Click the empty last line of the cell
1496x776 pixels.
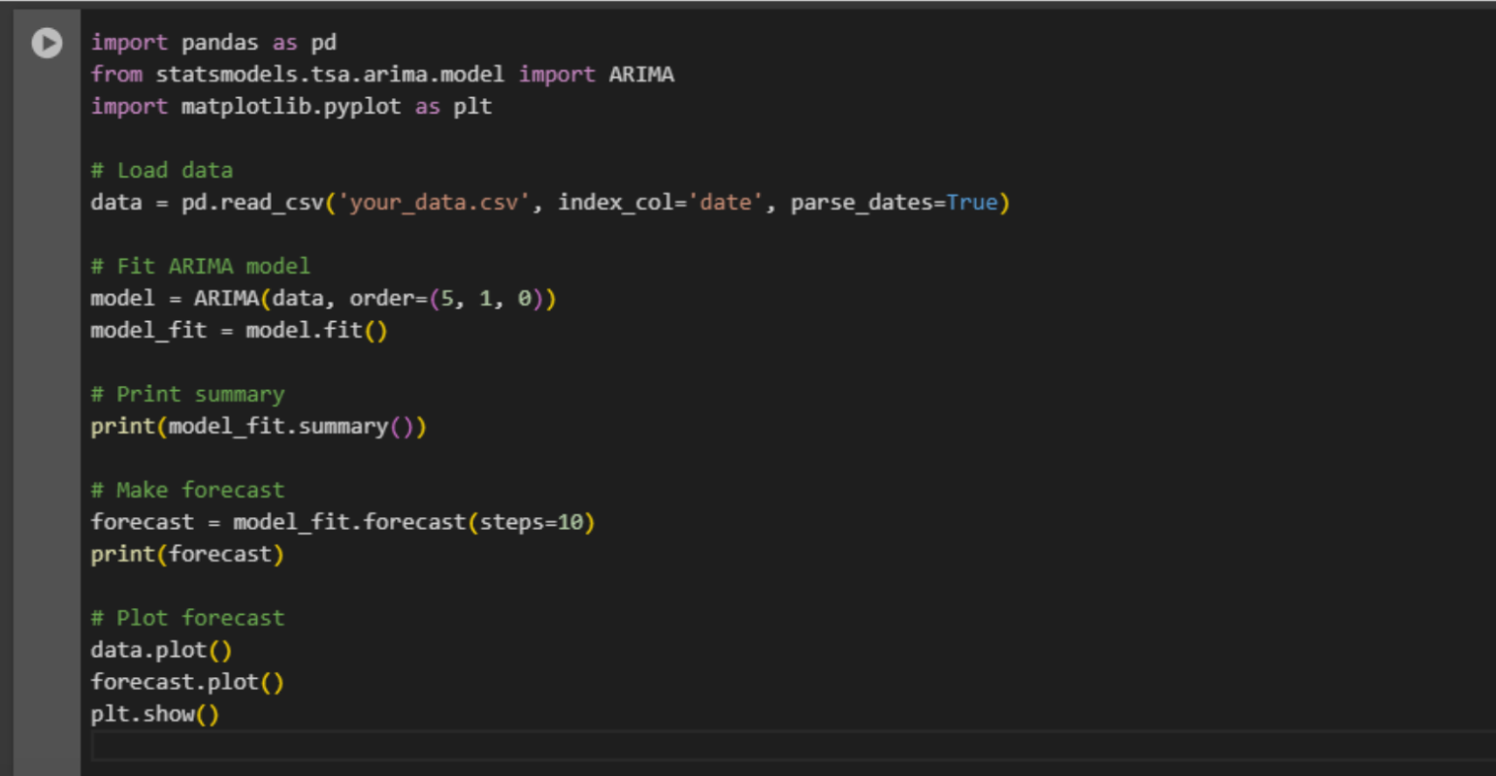point(582,746)
